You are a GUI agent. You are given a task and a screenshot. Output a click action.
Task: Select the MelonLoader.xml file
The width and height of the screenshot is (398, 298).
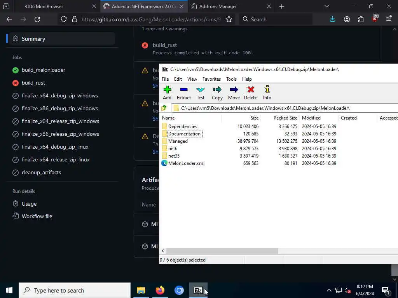tap(186, 163)
